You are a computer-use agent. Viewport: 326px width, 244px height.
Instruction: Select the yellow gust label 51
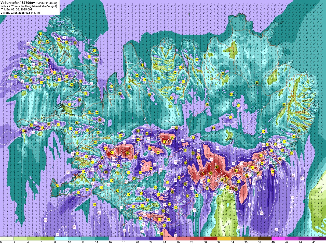pyautogui.click(x=252, y=167)
